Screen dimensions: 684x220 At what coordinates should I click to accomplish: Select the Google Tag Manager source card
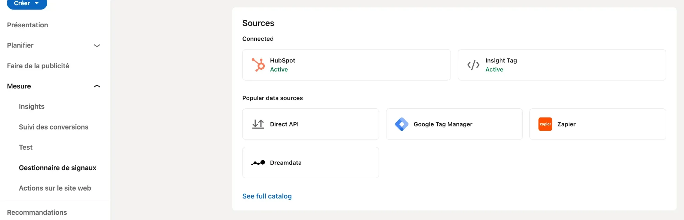[x=454, y=124]
